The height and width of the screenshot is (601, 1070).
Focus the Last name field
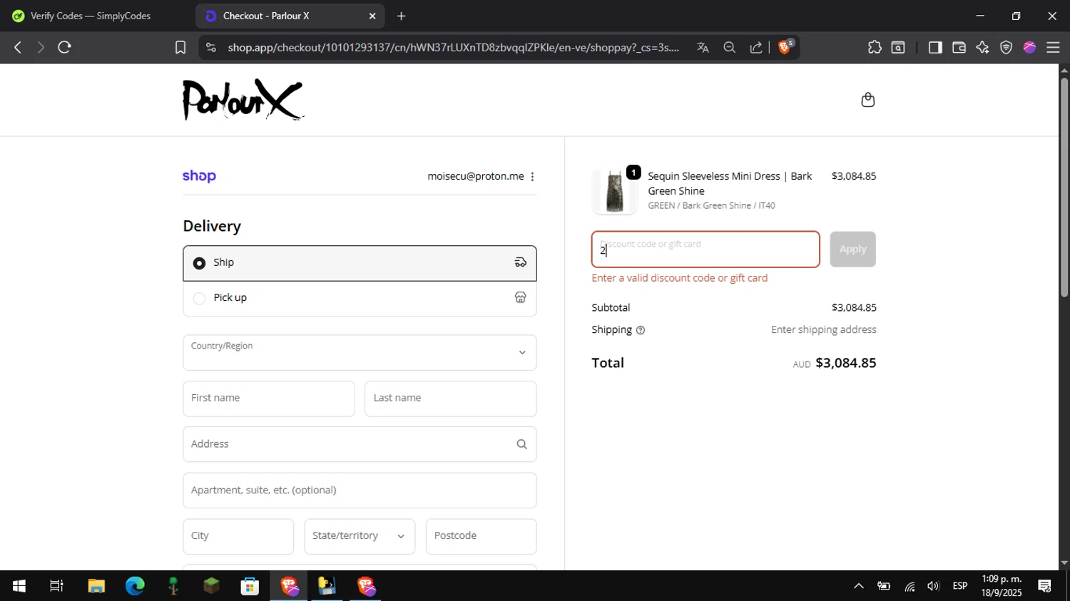[451, 399]
